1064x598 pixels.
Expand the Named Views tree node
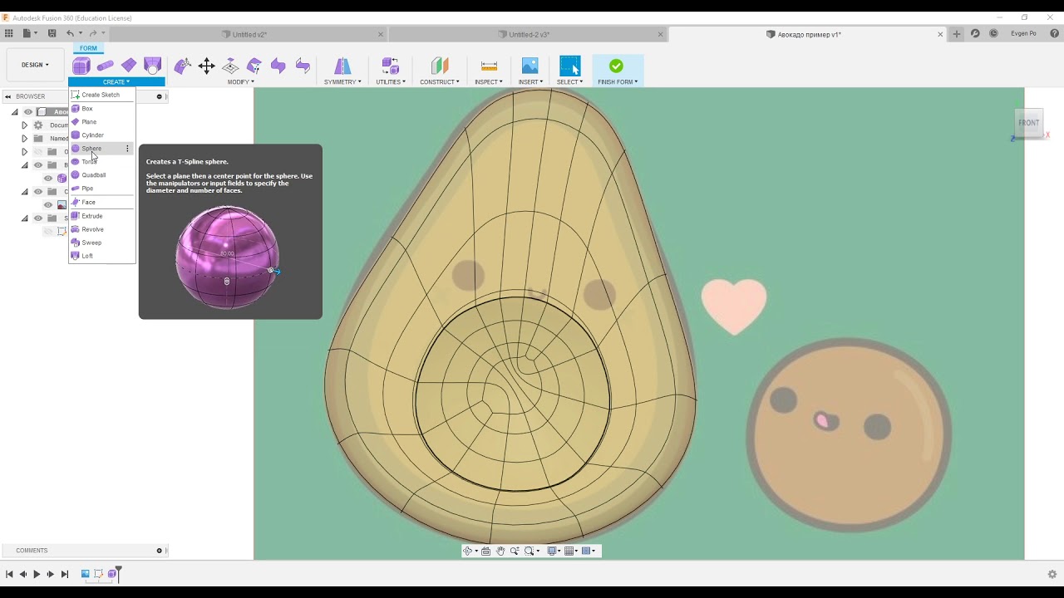coord(24,139)
